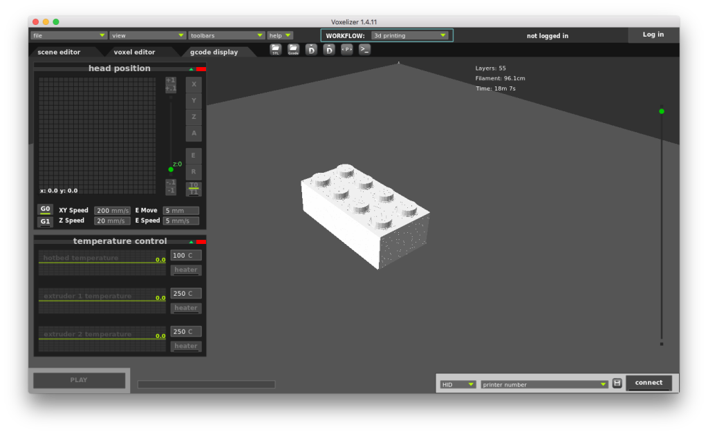
Task: Toggle the extruder 1 heater
Action: (186, 308)
